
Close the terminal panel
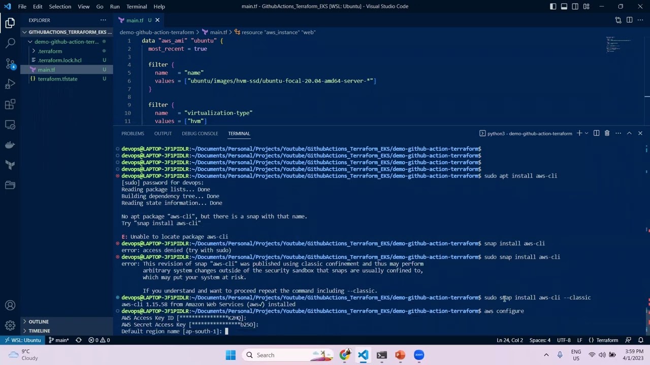640,133
